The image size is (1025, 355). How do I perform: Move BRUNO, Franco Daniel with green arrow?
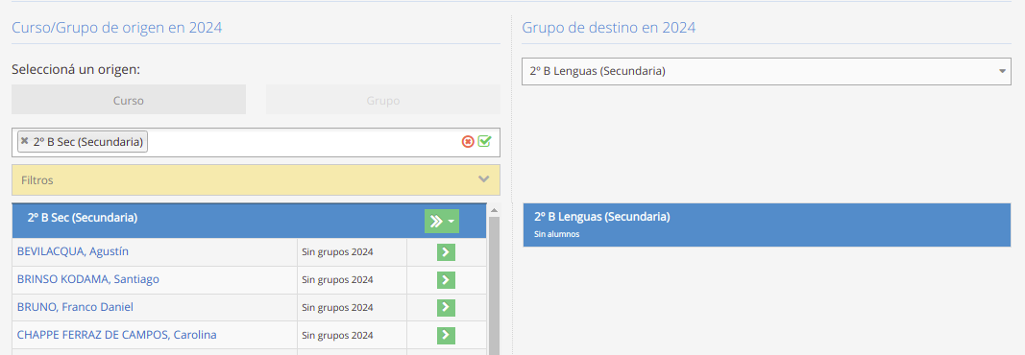(446, 307)
